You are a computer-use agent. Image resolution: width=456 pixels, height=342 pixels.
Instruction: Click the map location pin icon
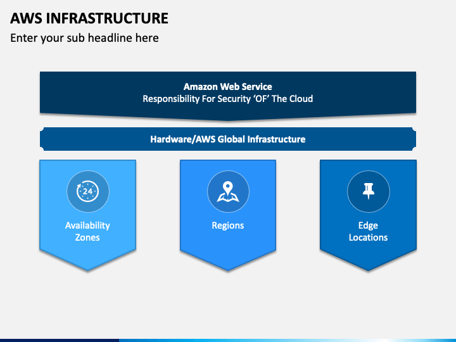point(228,192)
